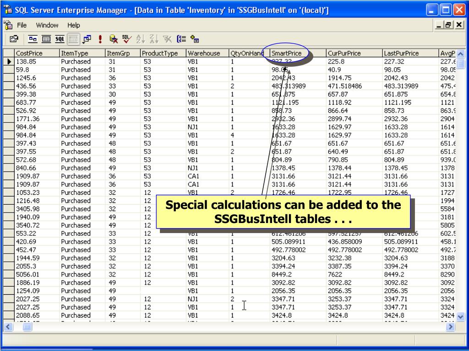The image size is (469, 351).
Task: Select the SmartPrice column header
Action: 298,53
